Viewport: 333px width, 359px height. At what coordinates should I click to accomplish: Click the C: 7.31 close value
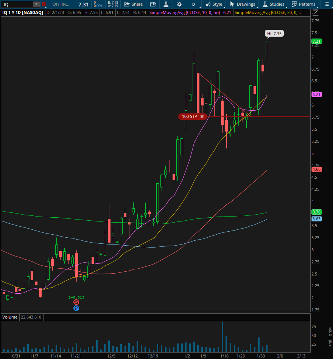click(123, 12)
